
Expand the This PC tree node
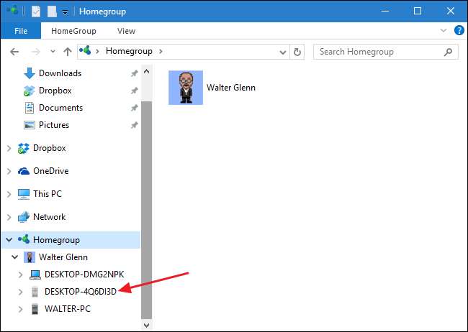(9, 194)
